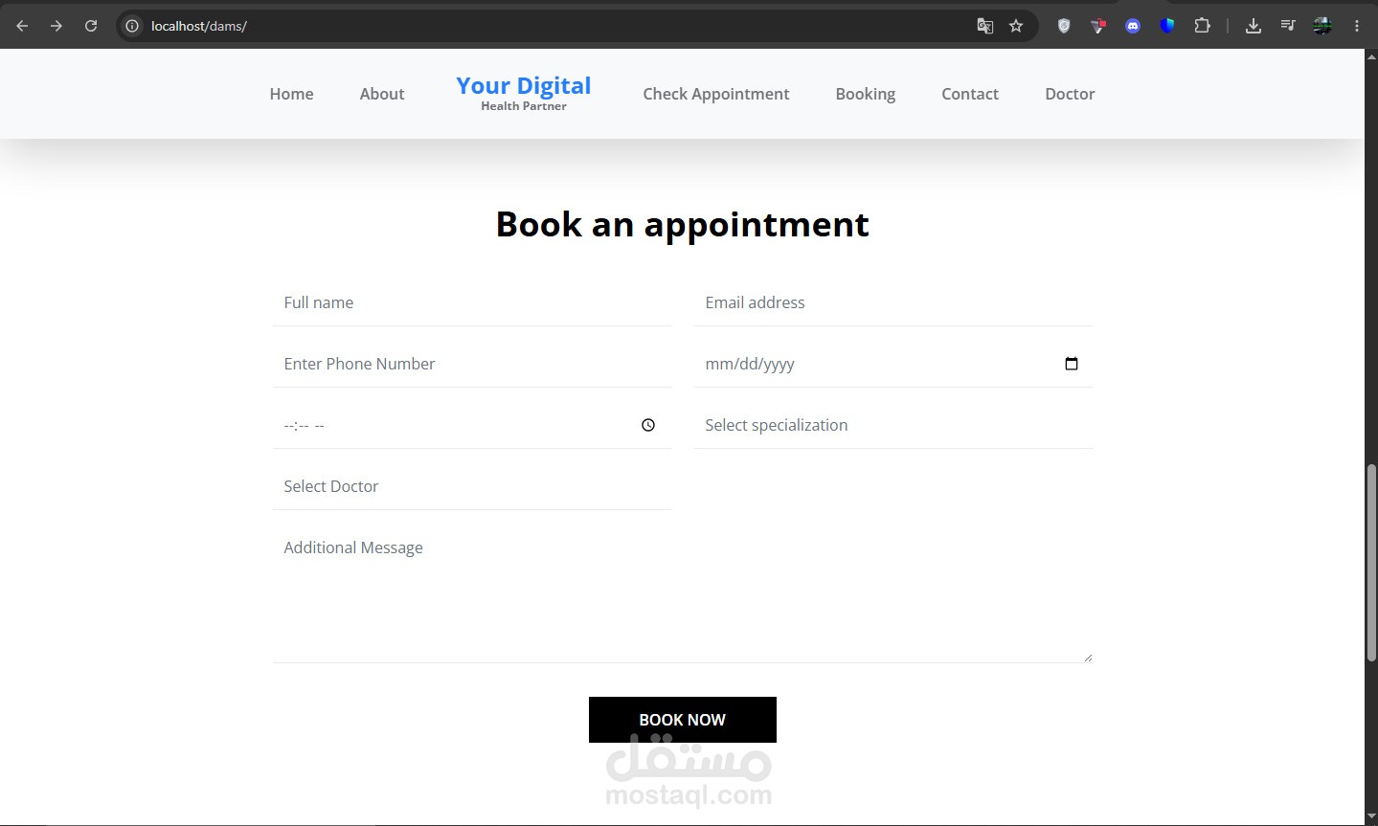Focus the Email address field

(x=893, y=302)
